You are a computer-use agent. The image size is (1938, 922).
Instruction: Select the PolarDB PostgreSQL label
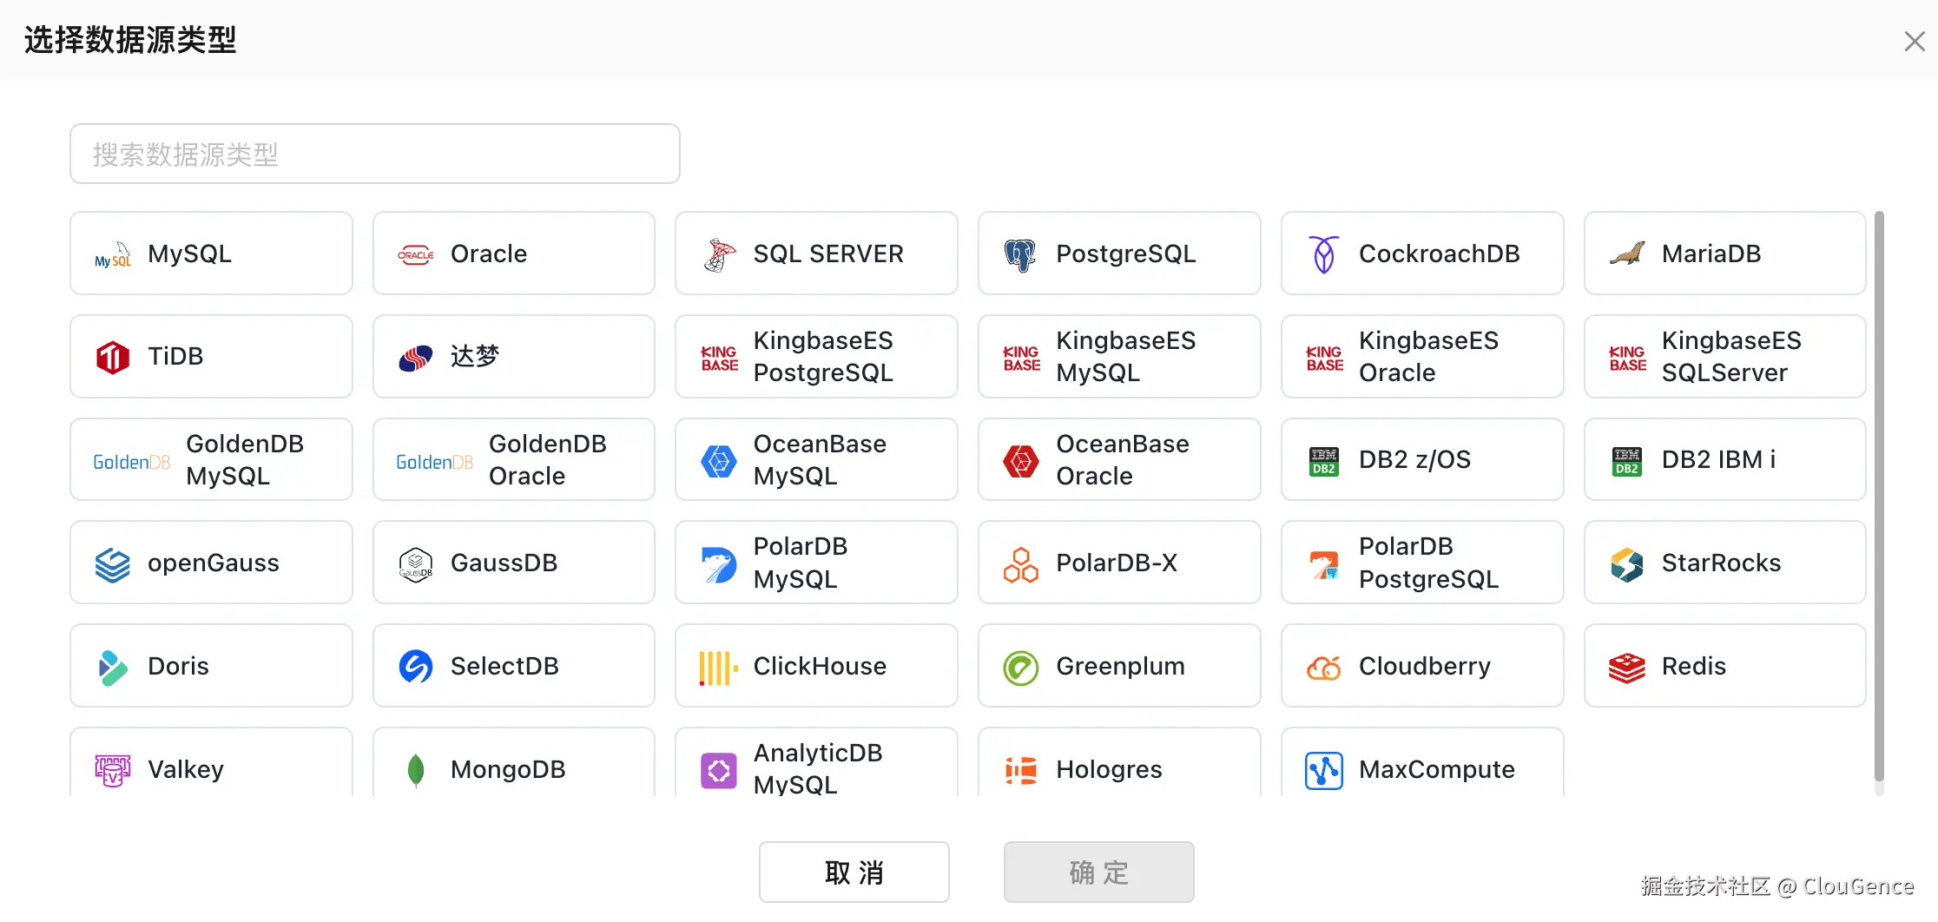tap(1428, 563)
